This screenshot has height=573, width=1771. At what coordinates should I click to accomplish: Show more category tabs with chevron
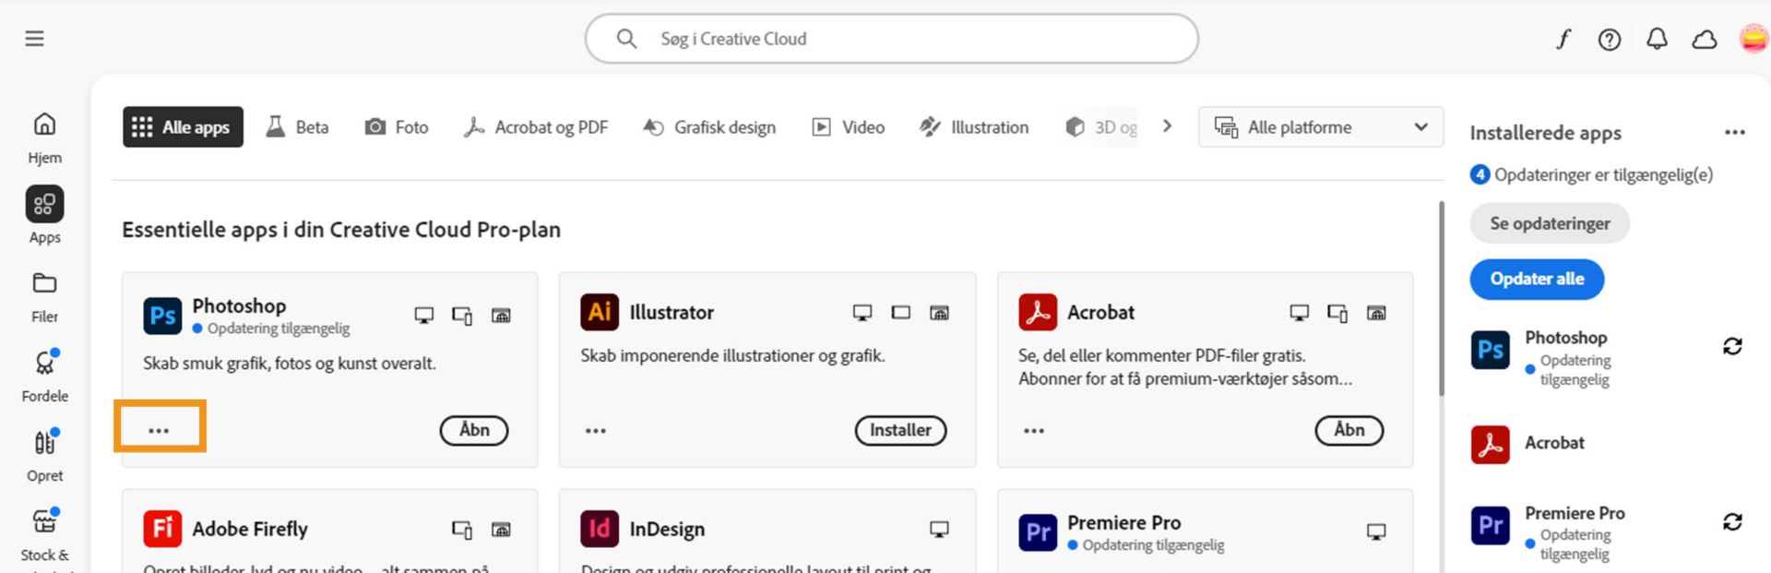(1167, 126)
